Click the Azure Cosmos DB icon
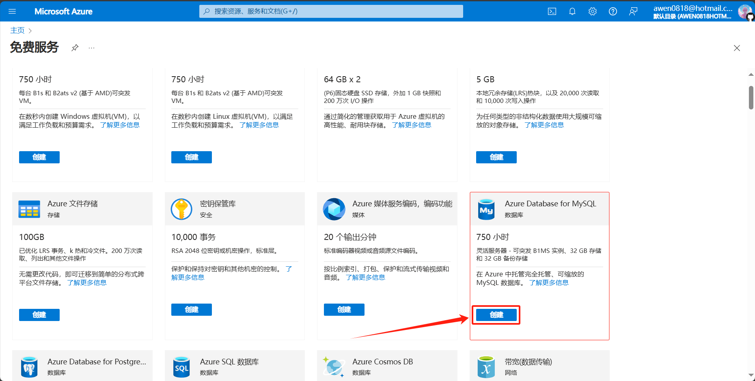The height and width of the screenshot is (381, 755). tap(334, 367)
